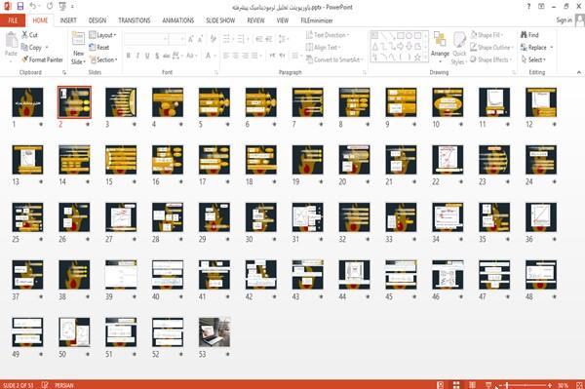
Task: Click the Sign in link
Action: tap(564, 20)
